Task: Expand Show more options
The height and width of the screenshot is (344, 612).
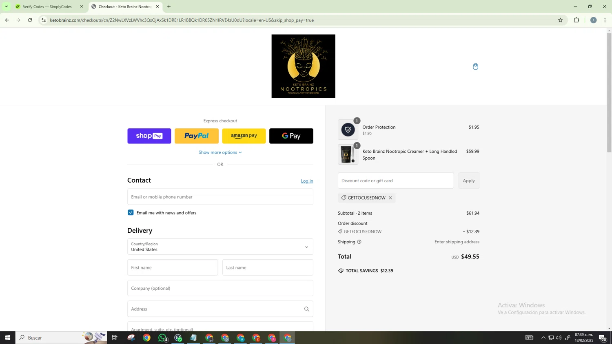Action: [220, 152]
